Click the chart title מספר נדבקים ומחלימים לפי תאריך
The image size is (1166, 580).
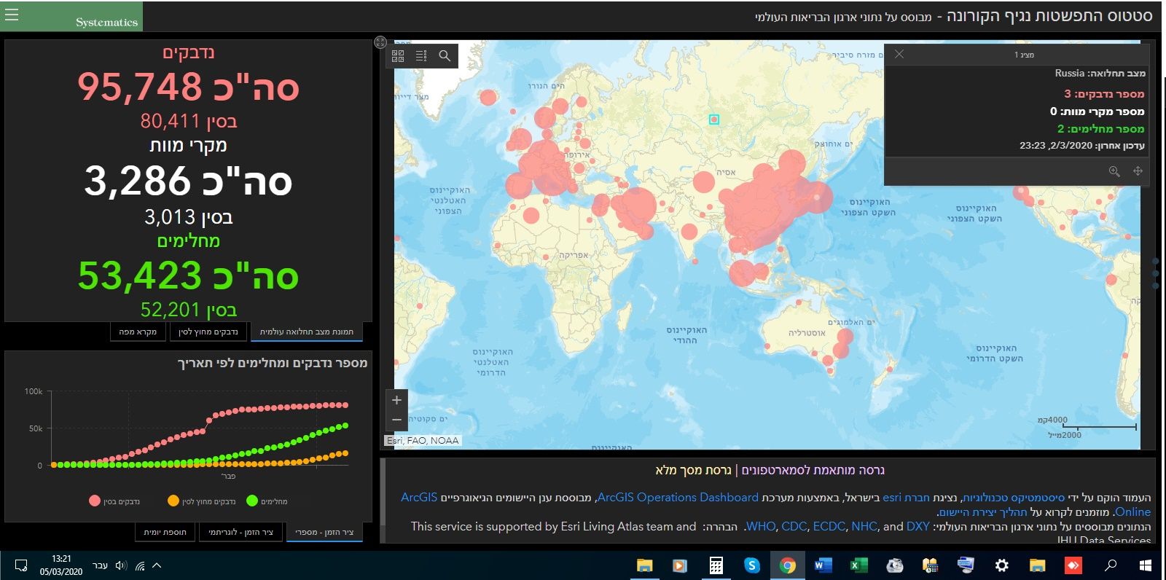pyautogui.click(x=273, y=363)
